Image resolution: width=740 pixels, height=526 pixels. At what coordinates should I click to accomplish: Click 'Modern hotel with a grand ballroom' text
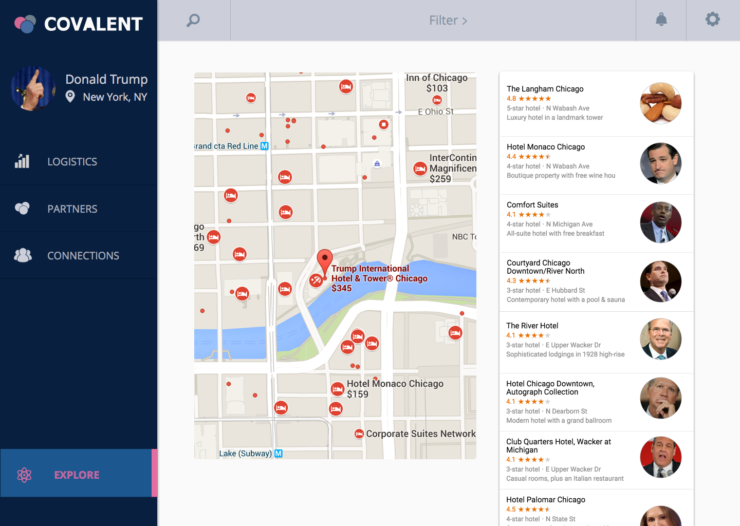pos(559,421)
